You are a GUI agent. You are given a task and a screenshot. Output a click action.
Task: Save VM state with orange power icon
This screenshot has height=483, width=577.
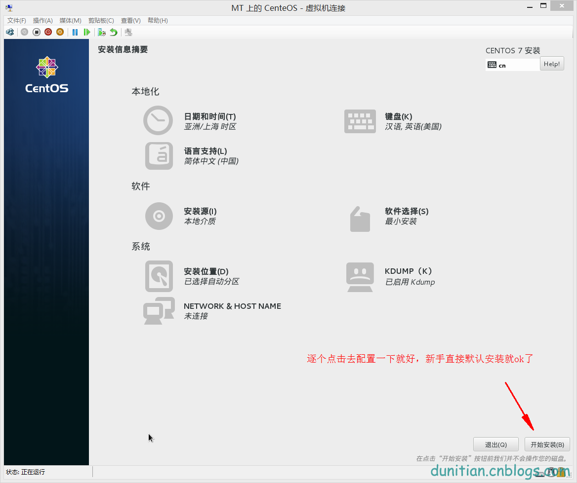(60, 33)
